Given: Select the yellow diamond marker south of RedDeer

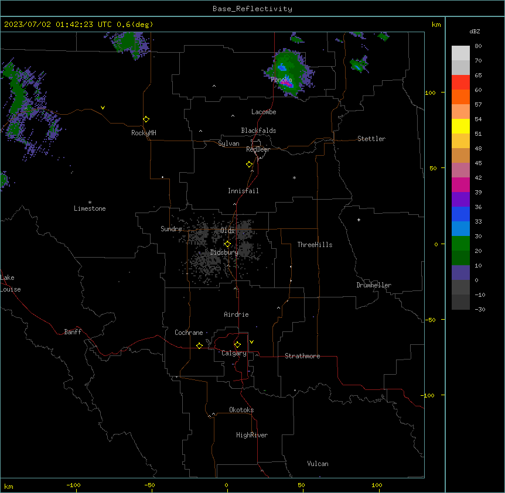Looking at the screenshot, I should pos(250,165).
